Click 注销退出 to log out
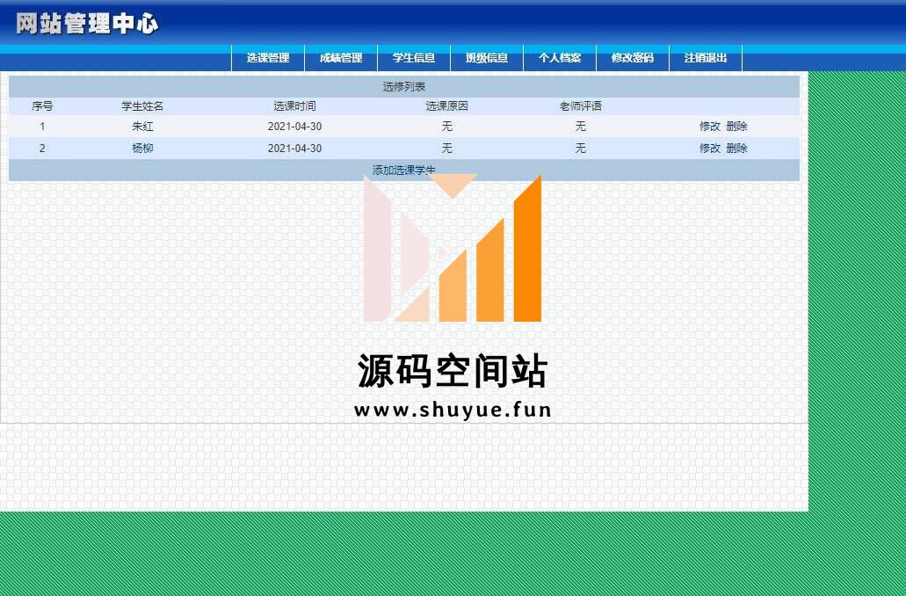The height and width of the screenshot is (596, 906). coord(705,58)
